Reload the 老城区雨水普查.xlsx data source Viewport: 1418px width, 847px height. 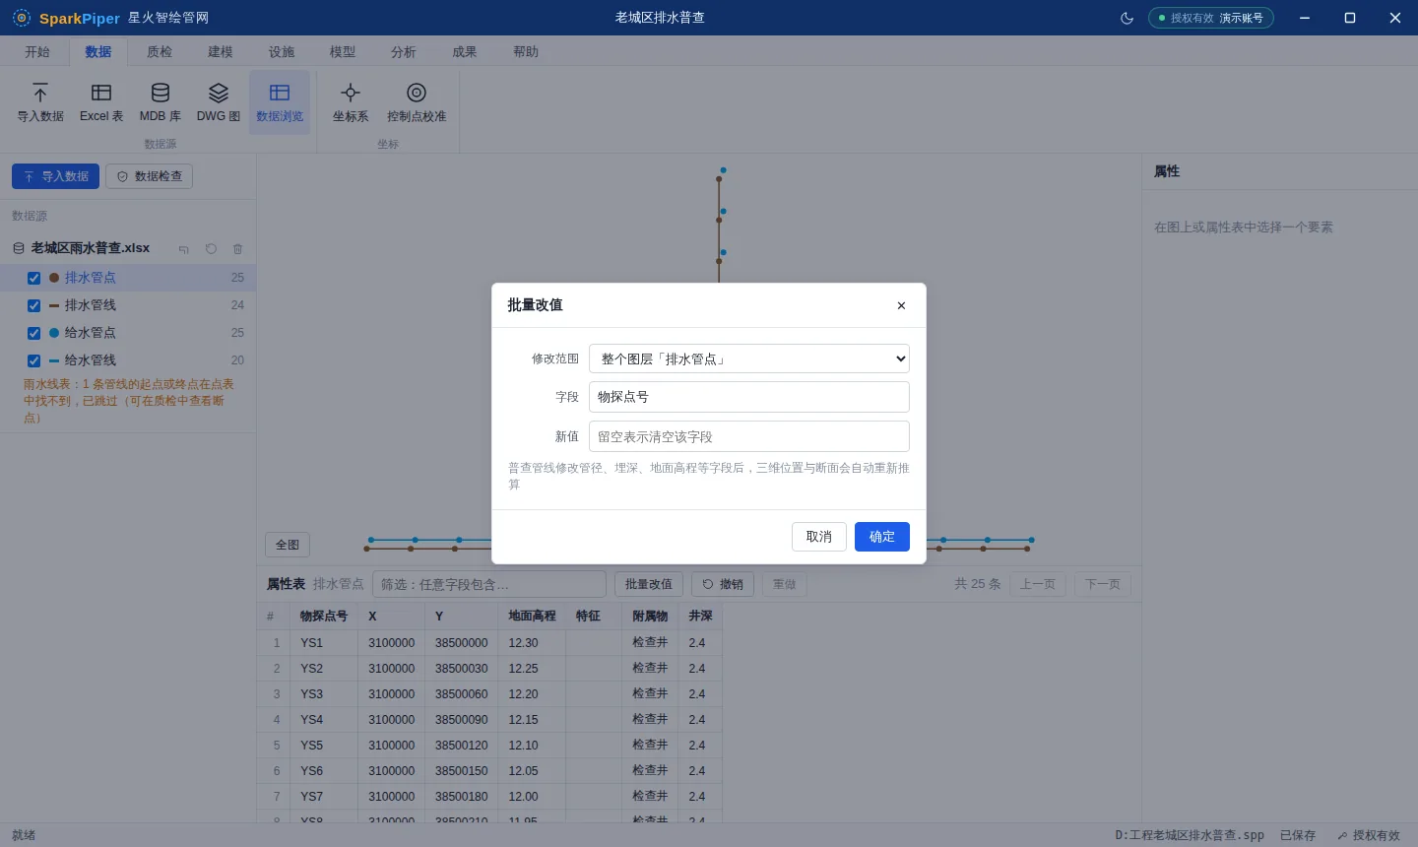click(x=211, y=249)
